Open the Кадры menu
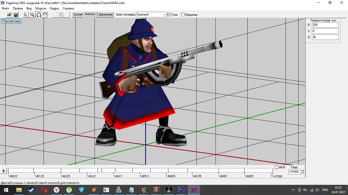The width and height of the screenshot is (348, 195). (54, 8)
